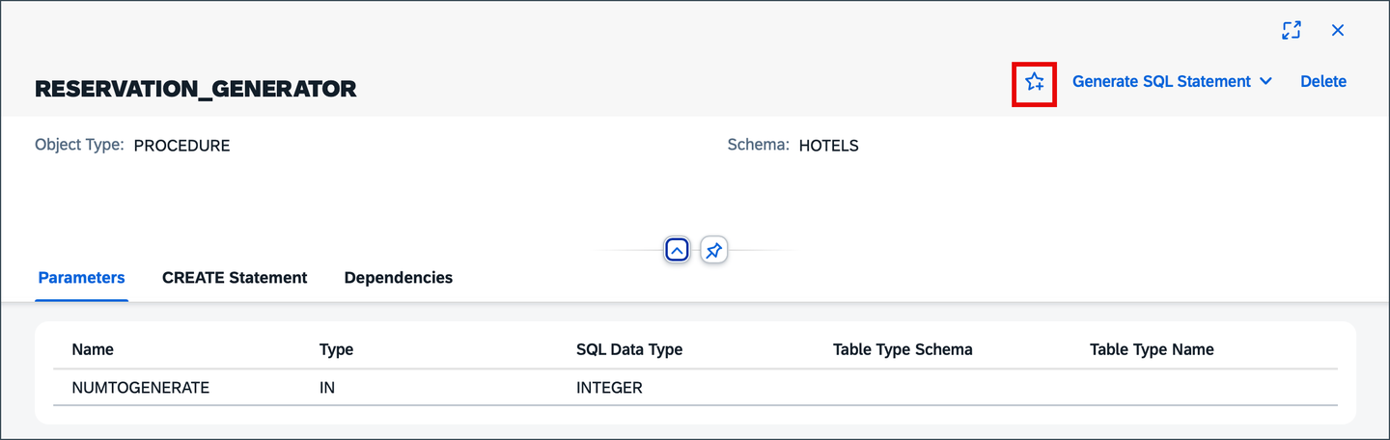Pin the header with the pushpin icon

(713, 251)
